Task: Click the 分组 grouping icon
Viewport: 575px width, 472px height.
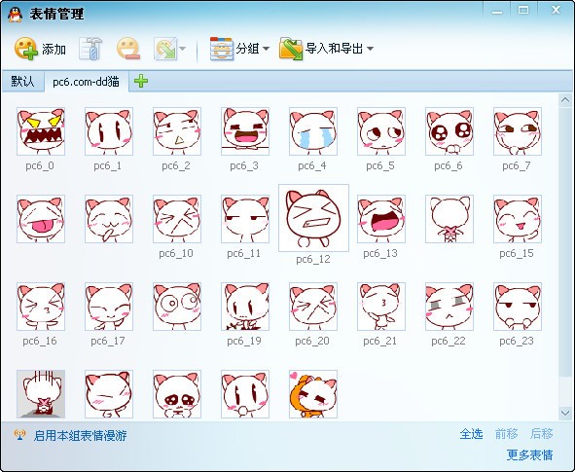Action: (x=222, y=49)
